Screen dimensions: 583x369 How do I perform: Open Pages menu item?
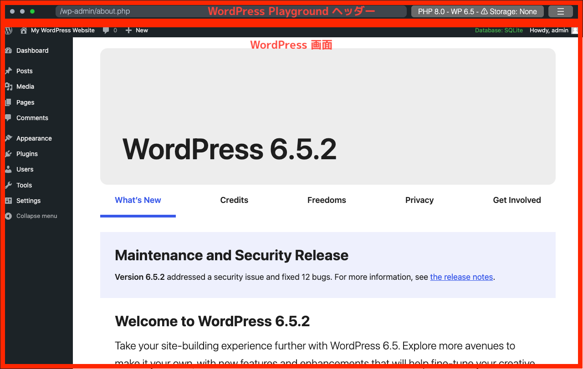[26, 102]
